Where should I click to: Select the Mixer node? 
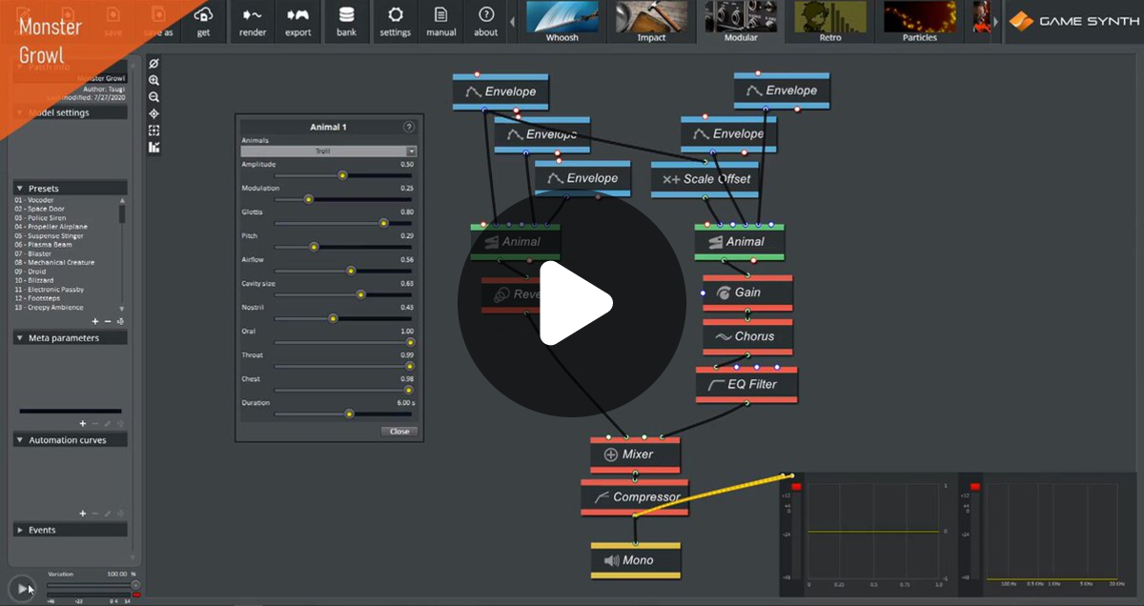pyautogui.click(x=636, y=454)
